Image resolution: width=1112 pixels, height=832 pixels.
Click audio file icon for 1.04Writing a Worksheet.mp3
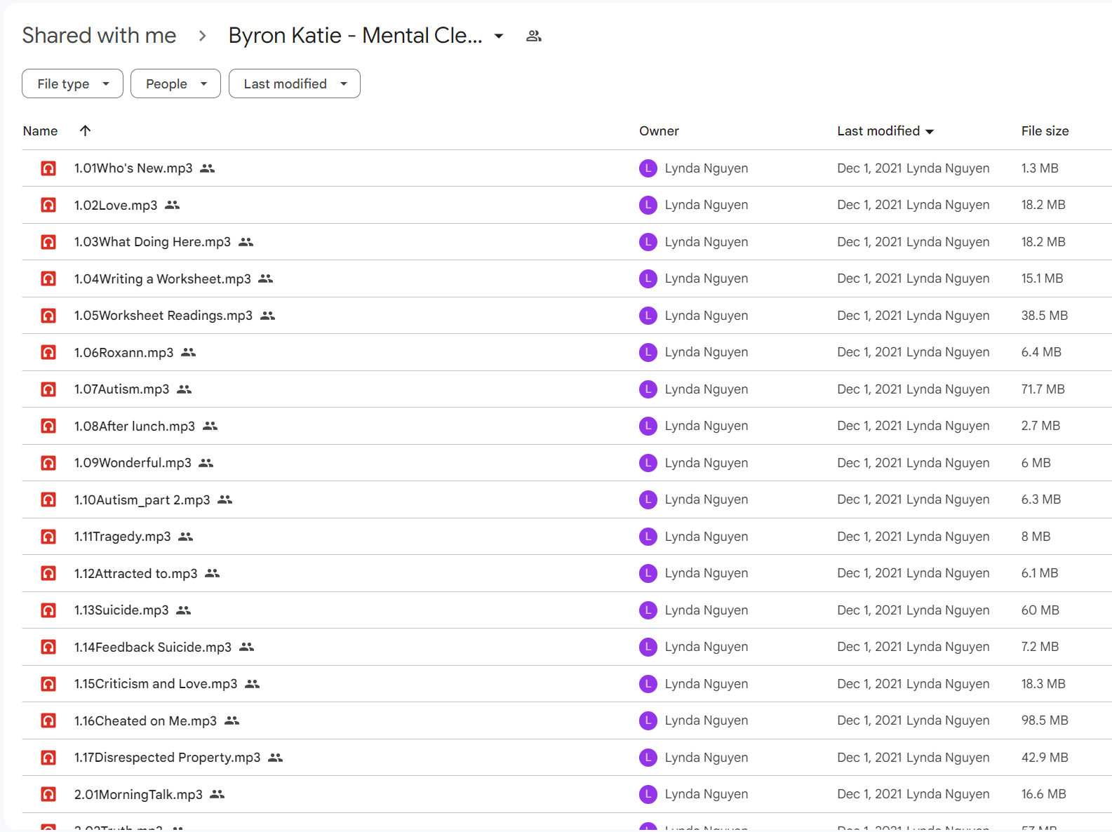click(48, 279)
